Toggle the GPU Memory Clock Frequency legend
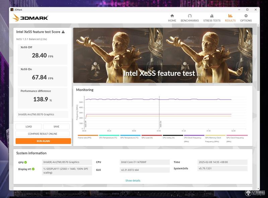The image size is (268, 198). [x=215, y=139]
